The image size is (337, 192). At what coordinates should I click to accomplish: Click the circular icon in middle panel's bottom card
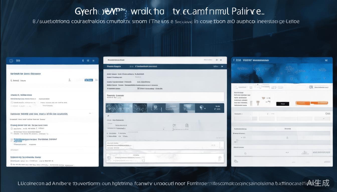pos(109,158)
